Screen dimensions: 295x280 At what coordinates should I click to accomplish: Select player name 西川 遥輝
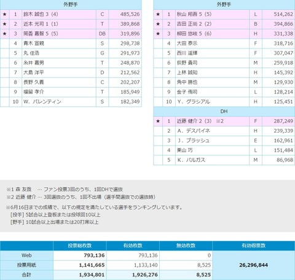pyautogui.click(x=187, y=53)
